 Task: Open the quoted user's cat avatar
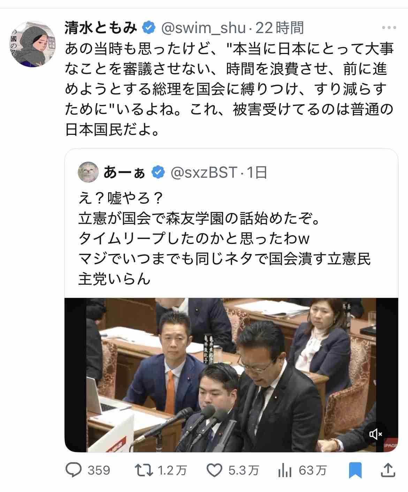pos(88,172)
